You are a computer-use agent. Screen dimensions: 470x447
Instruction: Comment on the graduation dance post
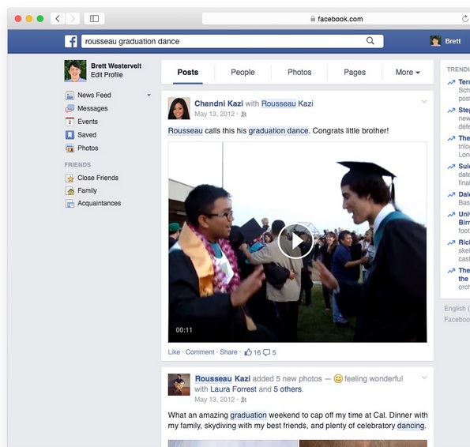[200, 352]
